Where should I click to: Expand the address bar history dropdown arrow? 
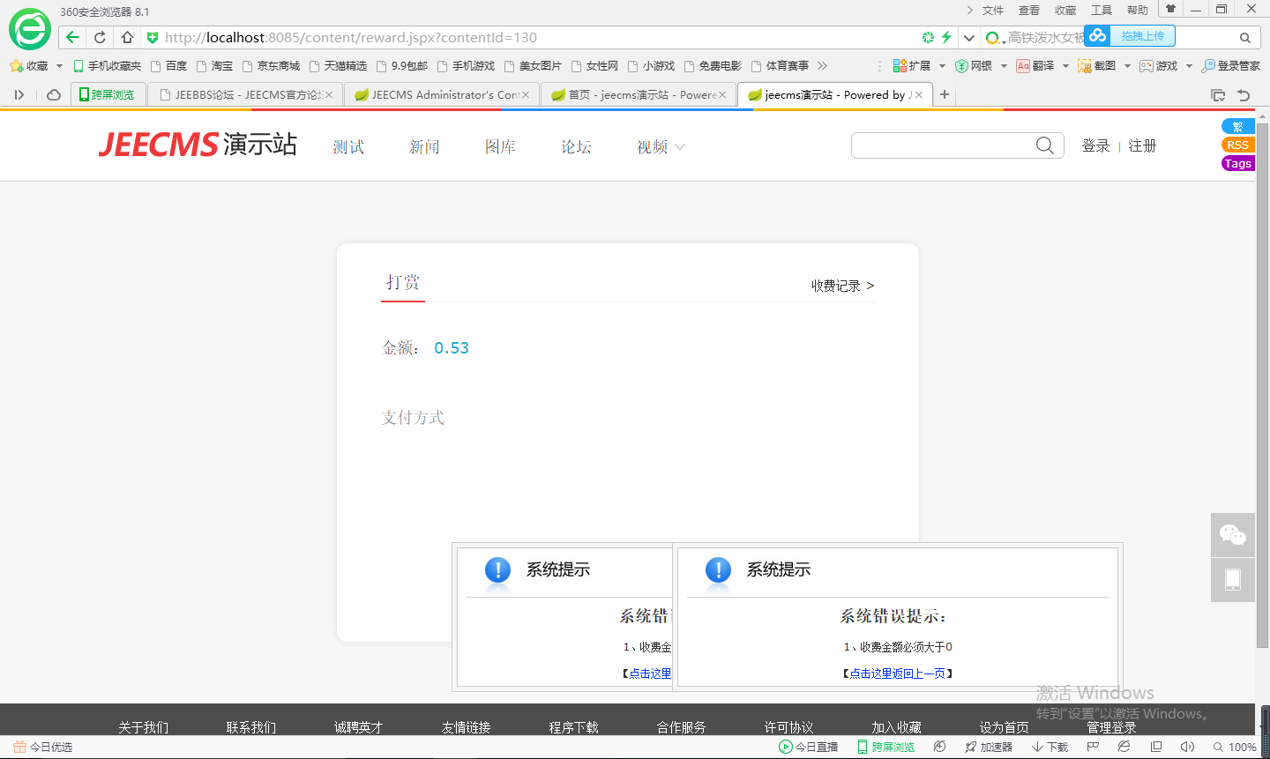click(968, 38)
